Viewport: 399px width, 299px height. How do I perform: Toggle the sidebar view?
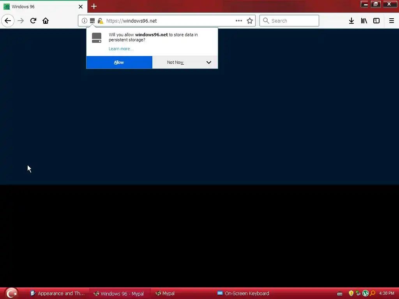click(376, 21)
